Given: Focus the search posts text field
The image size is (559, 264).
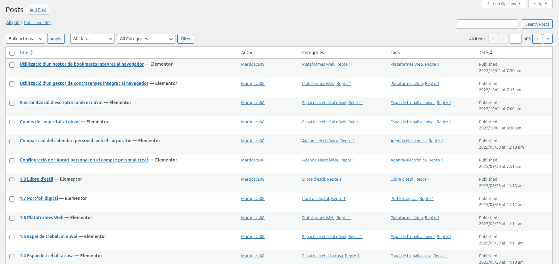Looking at the screenshot, I should [487, 24].
